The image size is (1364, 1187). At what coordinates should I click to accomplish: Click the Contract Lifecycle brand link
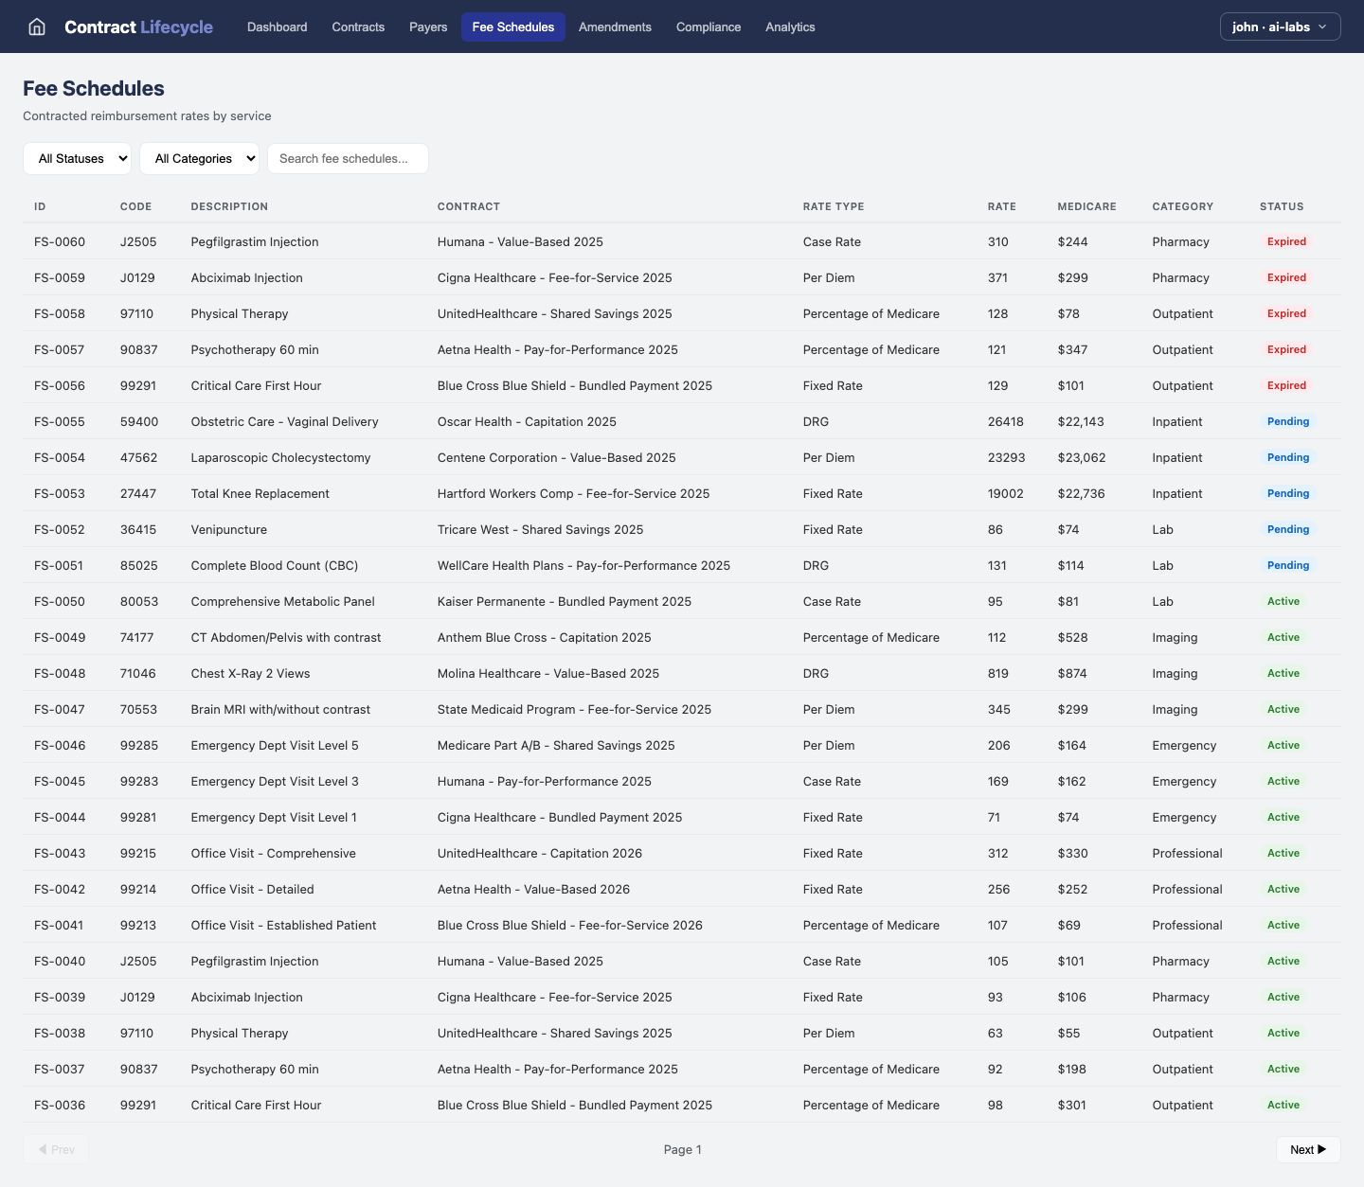coord(138,27)
